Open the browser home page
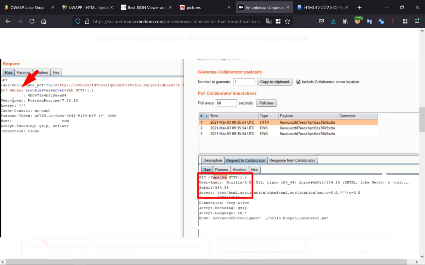Image resolution: width=425 pixels, height=265 pixels. [44, 21]
